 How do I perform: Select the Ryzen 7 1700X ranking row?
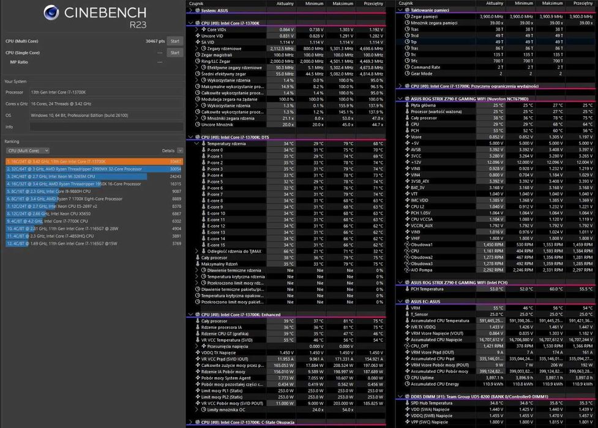[94, 199]
